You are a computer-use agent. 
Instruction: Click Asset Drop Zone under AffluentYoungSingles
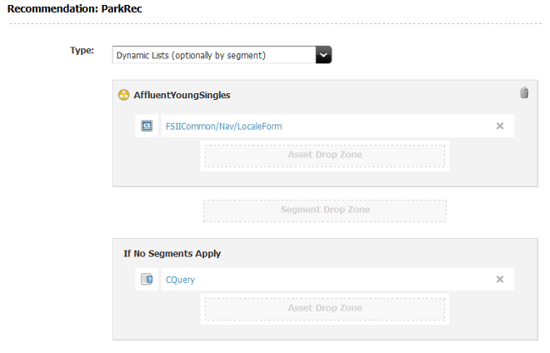tap(325, 155)
